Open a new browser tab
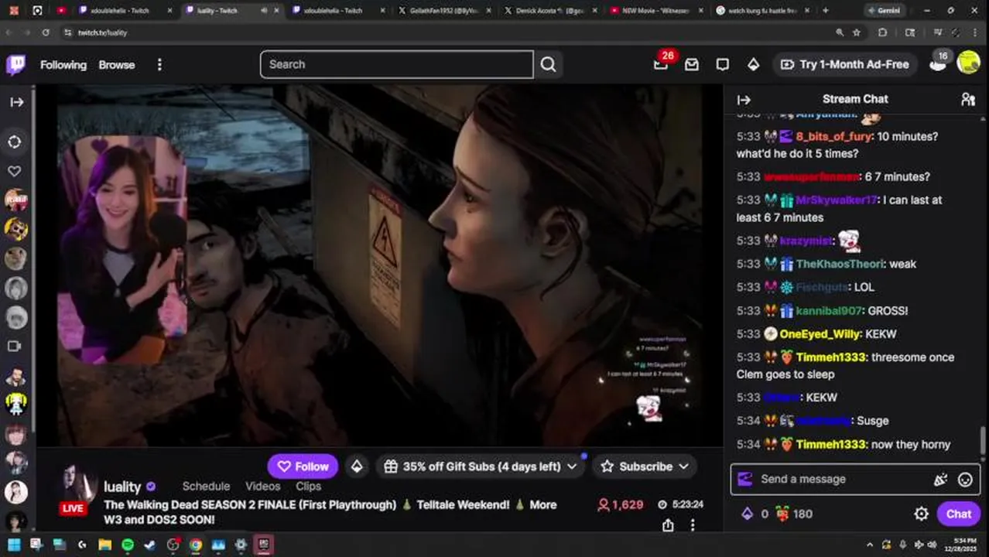989x557 pixels. [825, 11]
